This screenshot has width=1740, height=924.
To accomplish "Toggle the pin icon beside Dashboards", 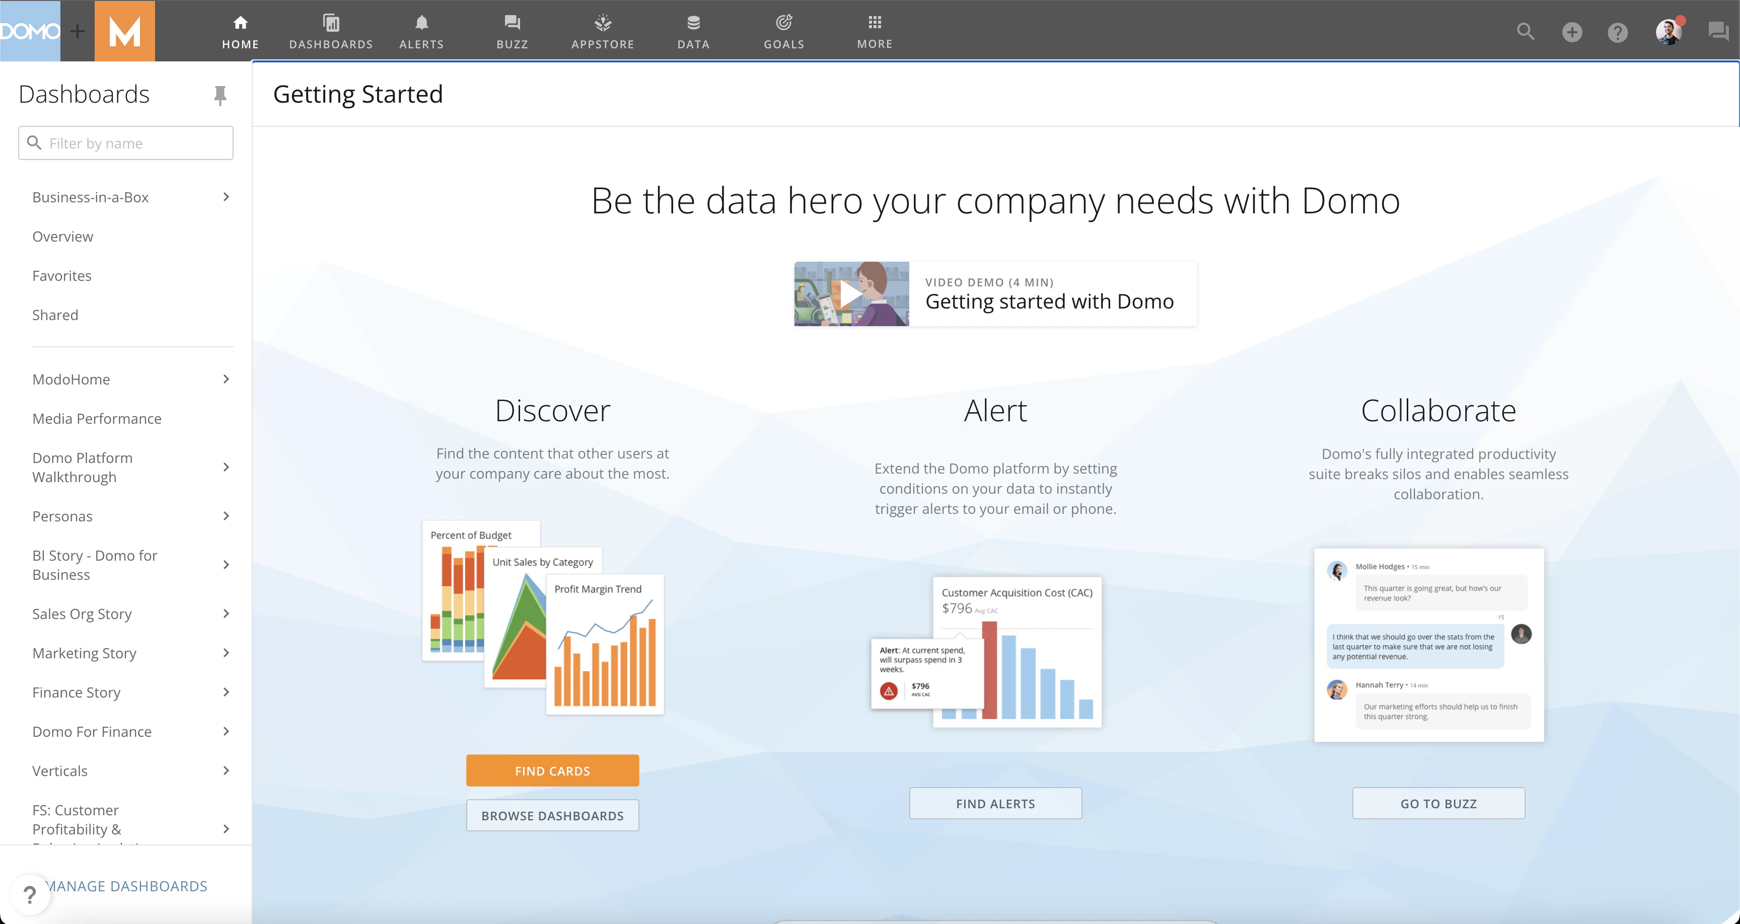I will [220, 95].
